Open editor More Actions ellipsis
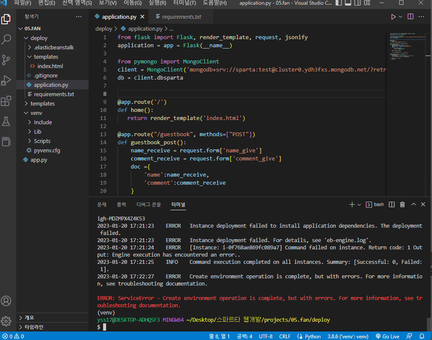 tap(421, 17)
